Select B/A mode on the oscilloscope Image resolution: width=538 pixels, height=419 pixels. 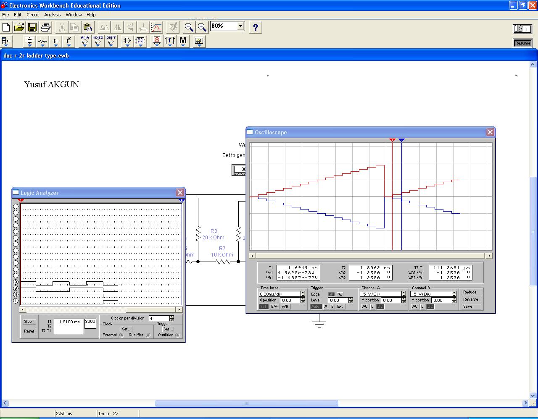pyautogui.click(x=274, y=306)
